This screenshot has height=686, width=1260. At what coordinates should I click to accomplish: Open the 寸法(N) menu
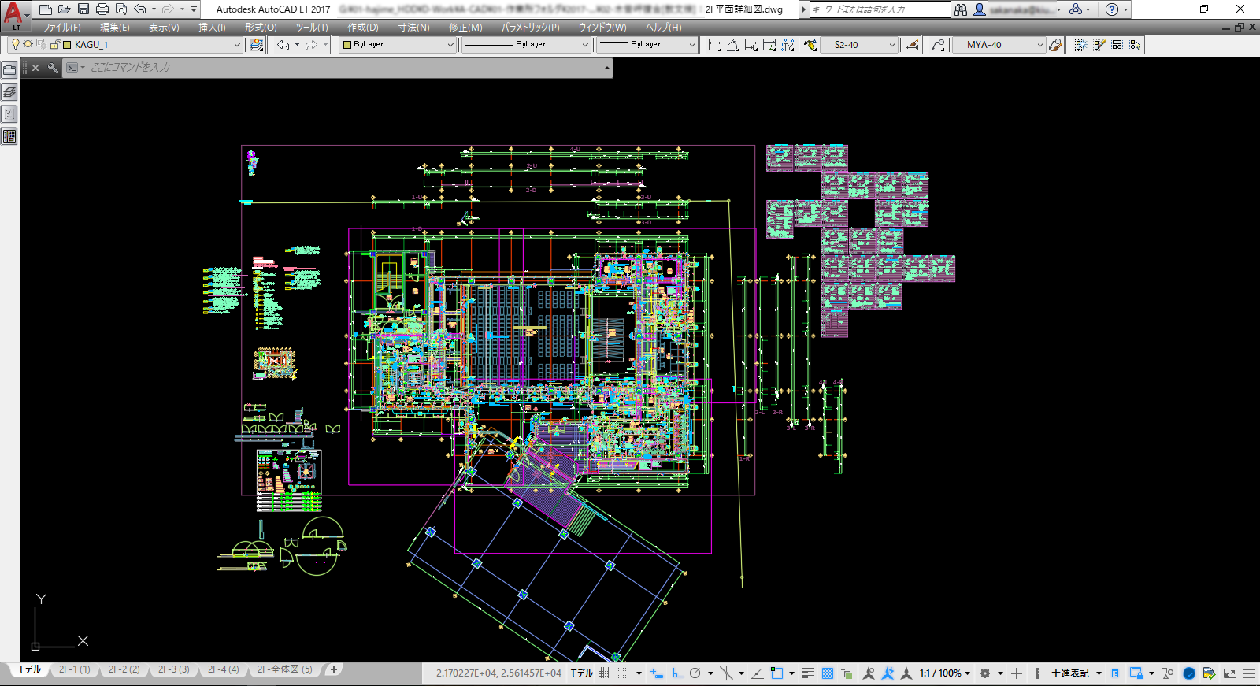click(x=413, y=27)
